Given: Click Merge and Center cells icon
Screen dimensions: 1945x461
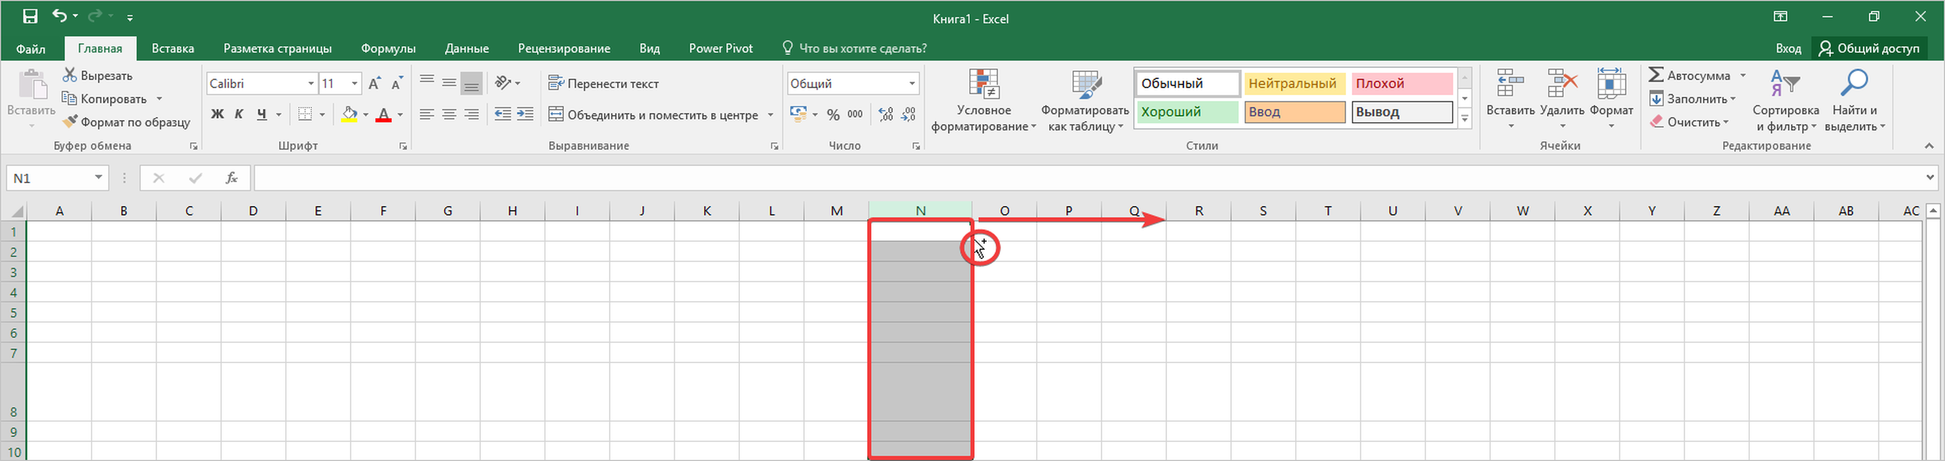Looking at the screenshot, I should (x=556, y=115).
